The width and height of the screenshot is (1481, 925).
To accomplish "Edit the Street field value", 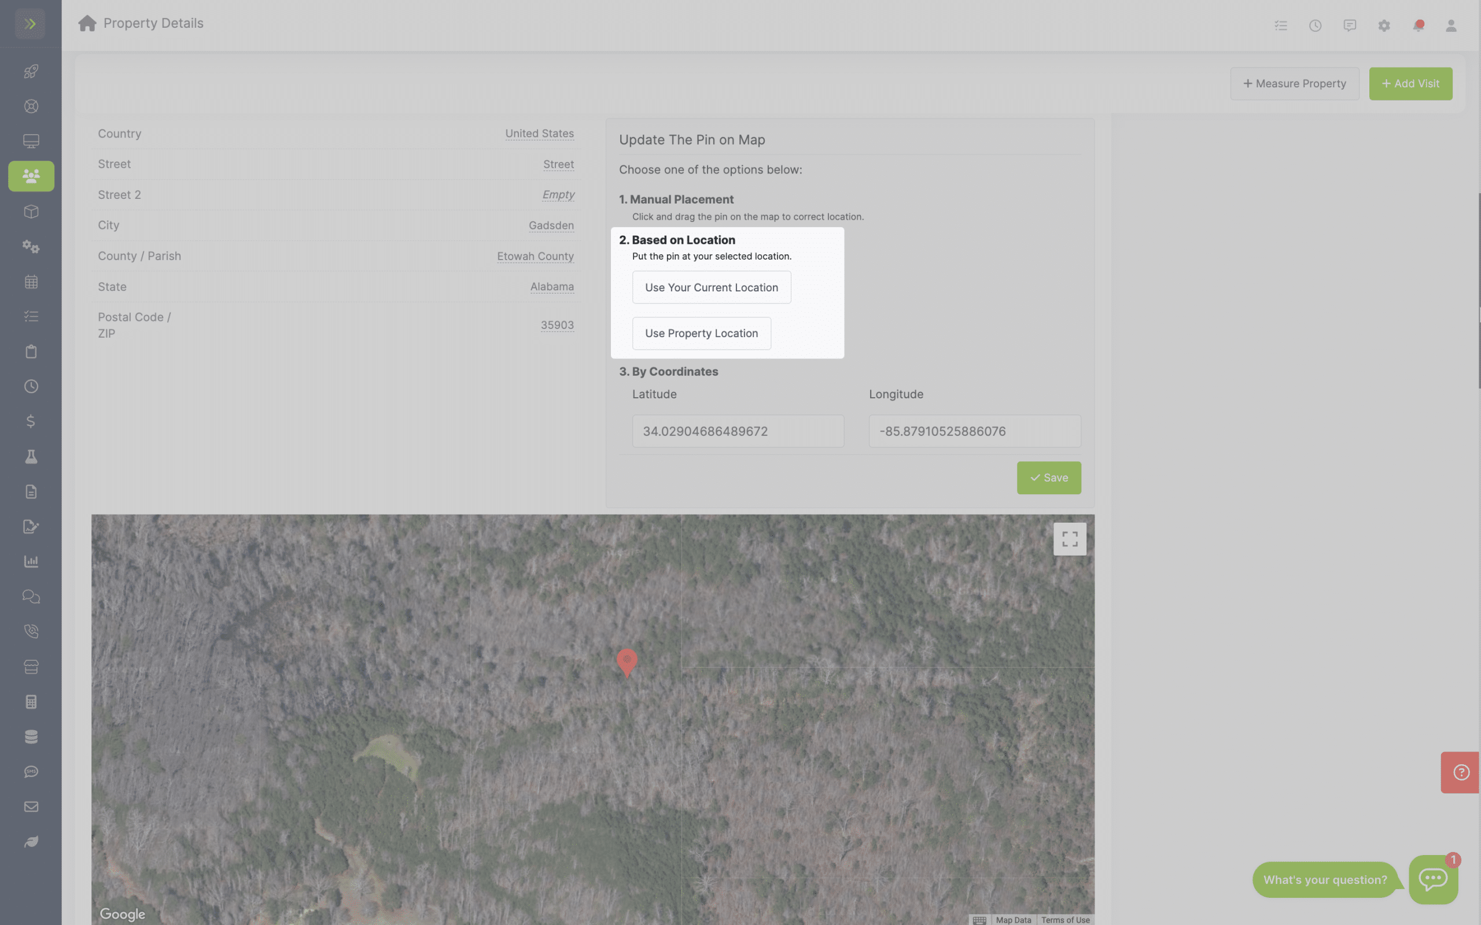I will 558,164.
